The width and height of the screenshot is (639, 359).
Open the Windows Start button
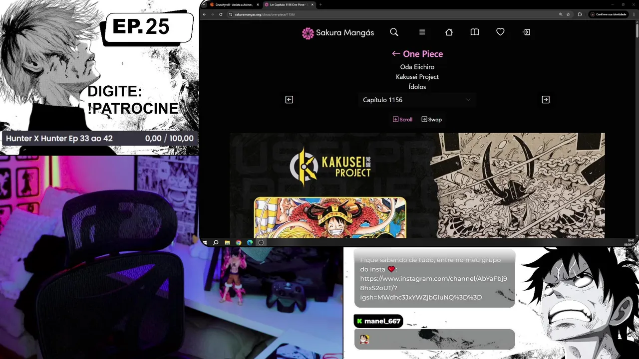coord(205,243)
